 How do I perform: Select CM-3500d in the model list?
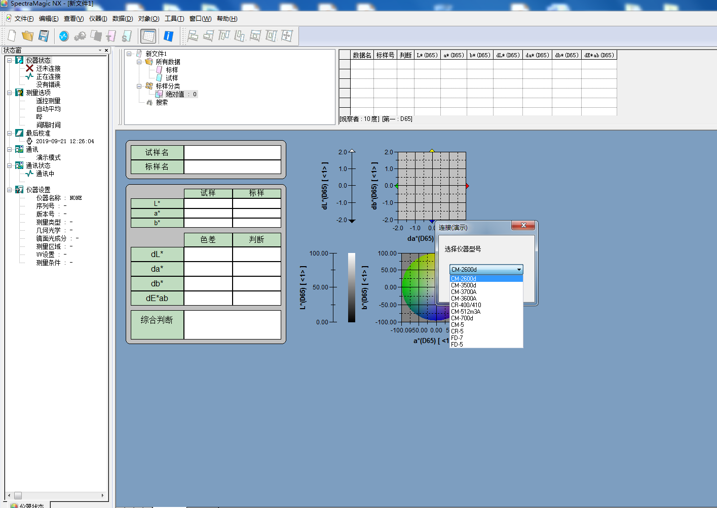tap(486, 285)
